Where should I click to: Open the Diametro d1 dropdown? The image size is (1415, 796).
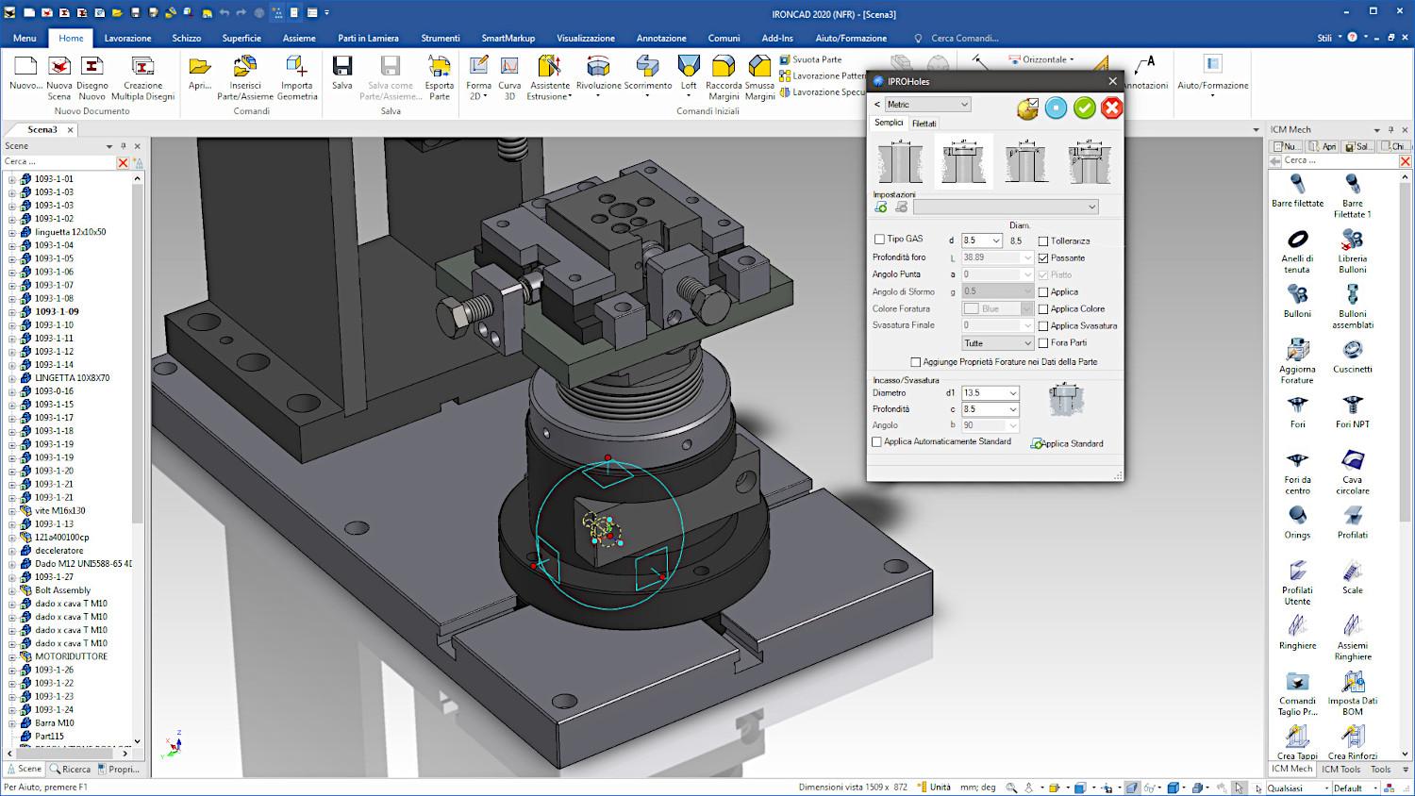[x=1013, y=393]
